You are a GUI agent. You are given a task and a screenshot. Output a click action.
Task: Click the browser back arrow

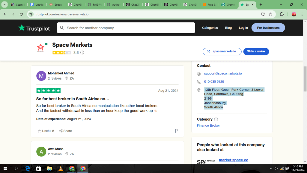click(5, 14)
